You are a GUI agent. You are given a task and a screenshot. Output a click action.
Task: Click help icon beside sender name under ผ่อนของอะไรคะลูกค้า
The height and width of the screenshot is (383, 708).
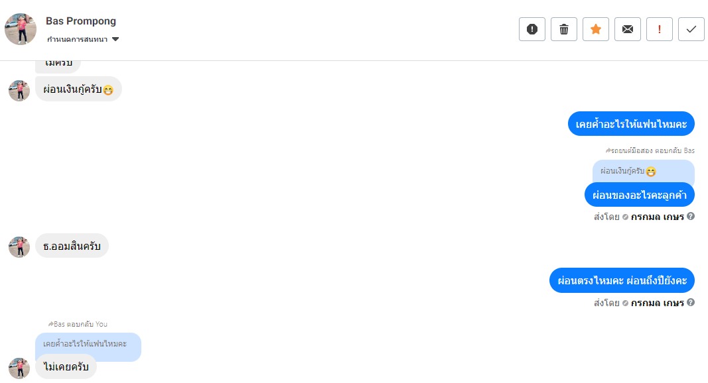[x=691, y=216]
